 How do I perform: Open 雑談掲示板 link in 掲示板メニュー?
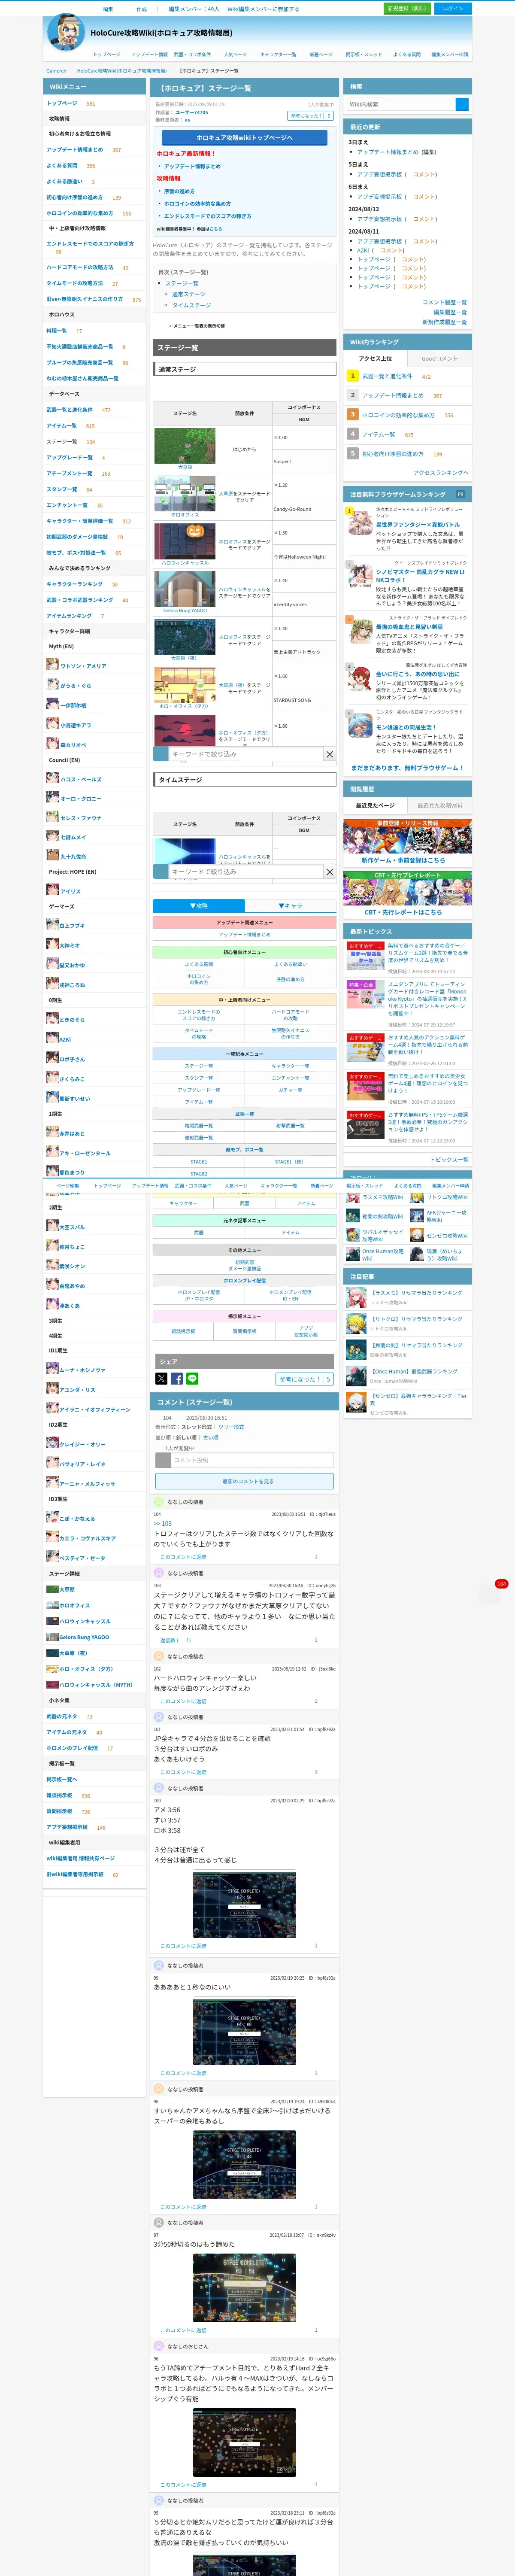(183, 1331)
